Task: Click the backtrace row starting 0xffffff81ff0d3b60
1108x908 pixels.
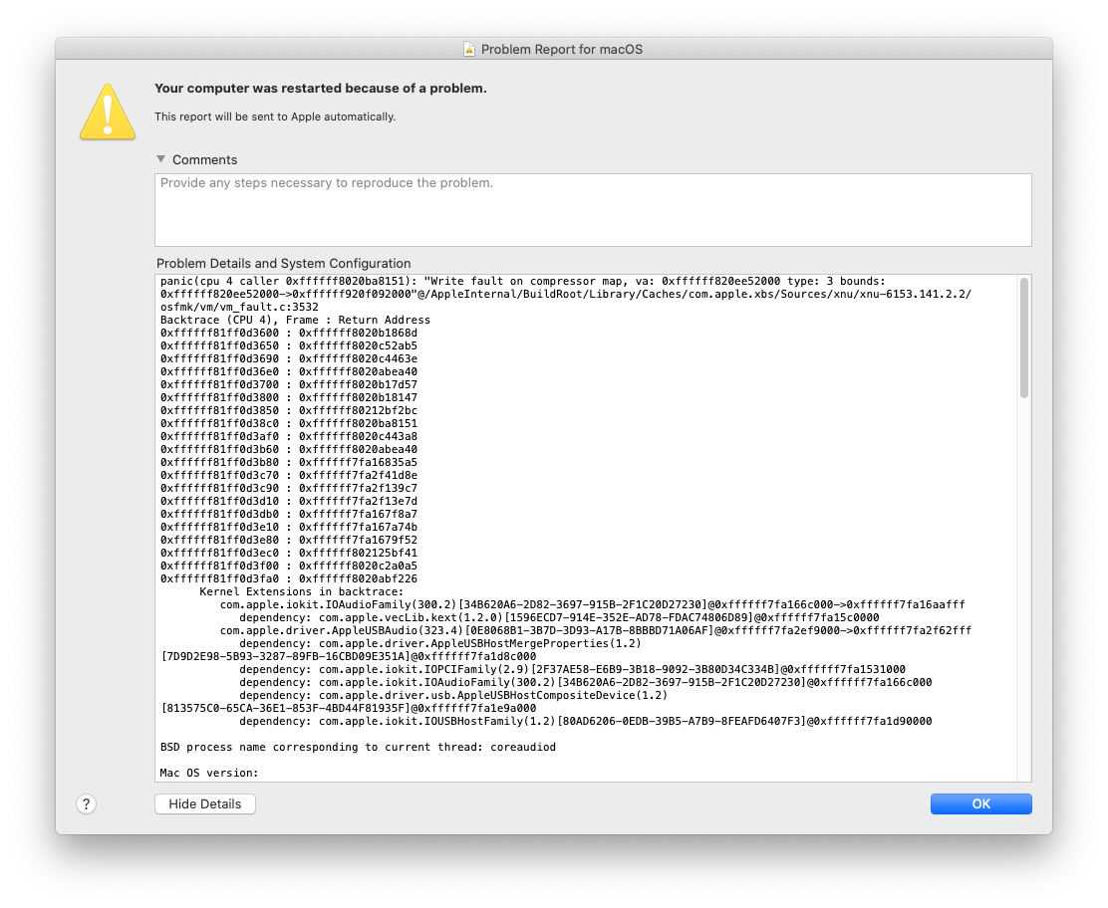Action: point(289,449)
